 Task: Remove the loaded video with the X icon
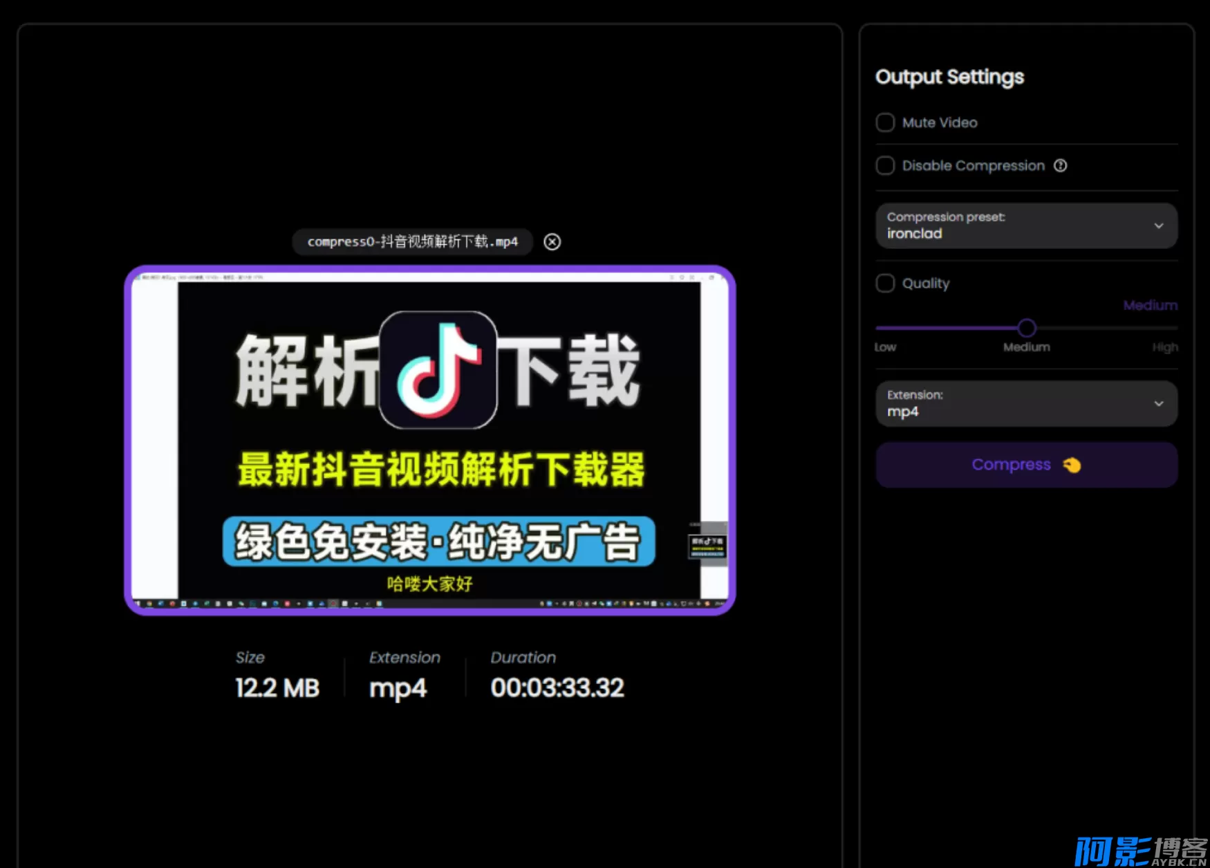[552, 242]
